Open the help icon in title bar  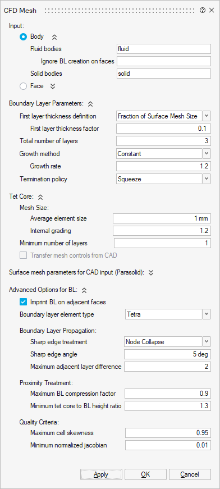[x=203, y=10]
